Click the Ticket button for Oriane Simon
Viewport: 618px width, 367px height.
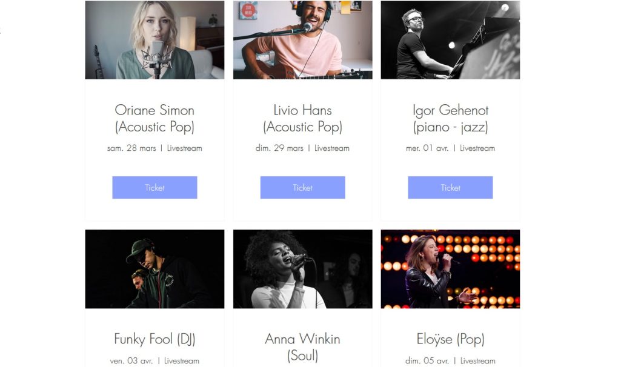[x=154, y=188]
